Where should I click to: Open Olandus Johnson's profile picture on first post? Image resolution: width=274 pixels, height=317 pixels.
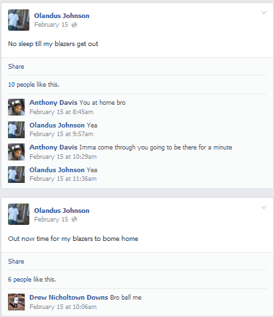[x=19, y=20]
